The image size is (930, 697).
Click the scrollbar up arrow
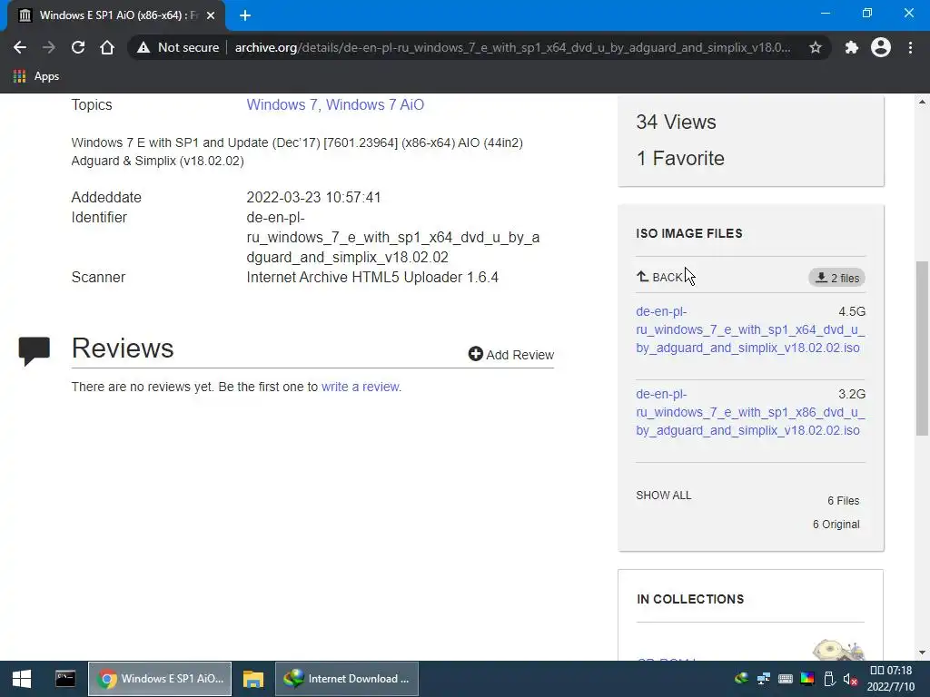point(922,102)
